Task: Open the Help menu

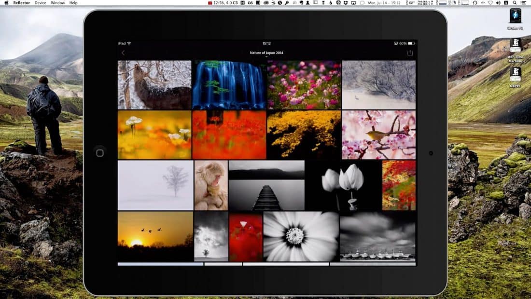Action: point(73,3)
